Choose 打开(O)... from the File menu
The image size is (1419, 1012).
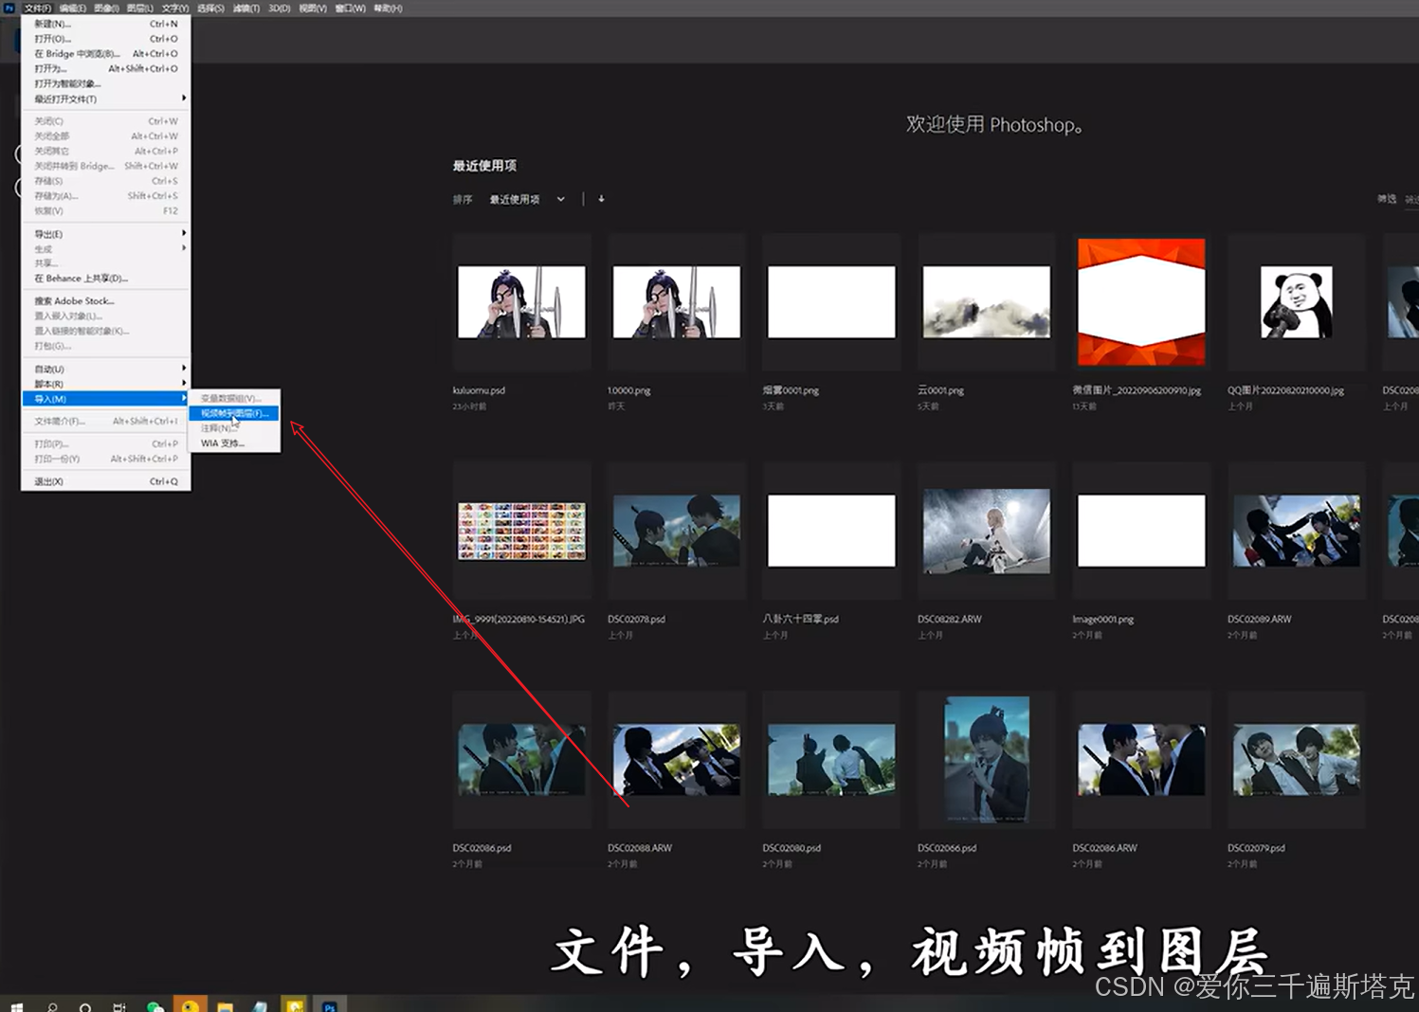(x=106, y=39)
